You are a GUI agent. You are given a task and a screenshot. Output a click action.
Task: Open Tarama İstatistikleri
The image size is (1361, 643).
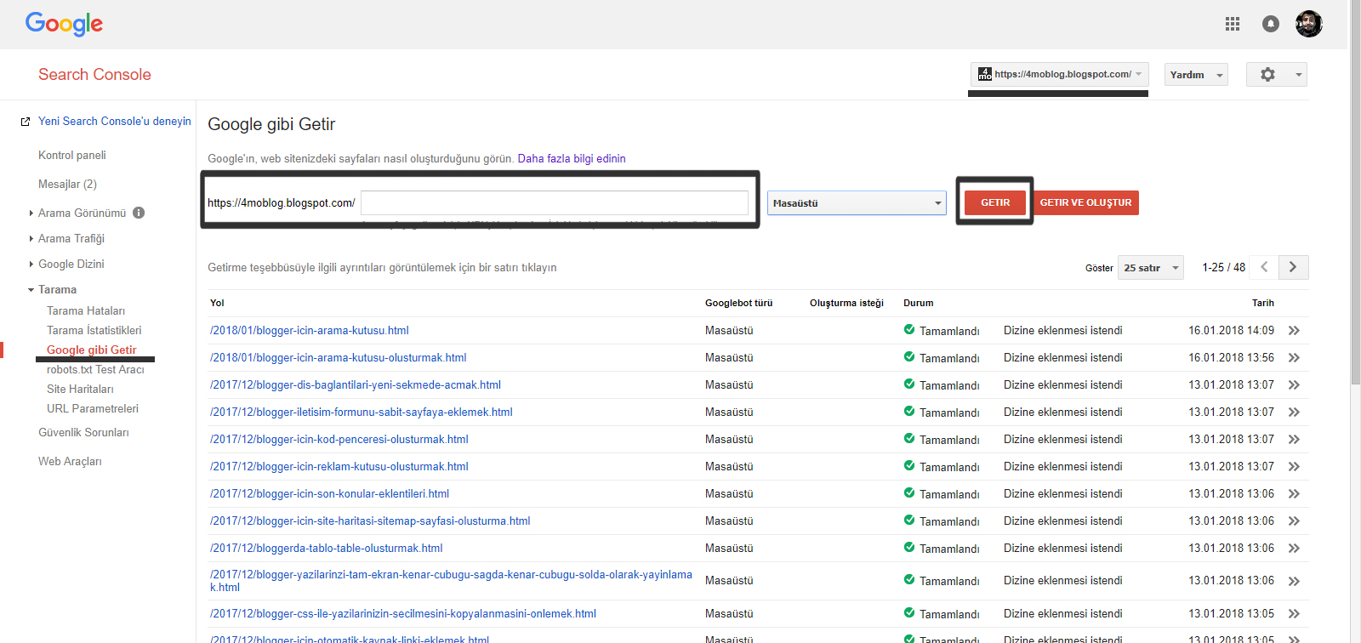click(94, 330)
